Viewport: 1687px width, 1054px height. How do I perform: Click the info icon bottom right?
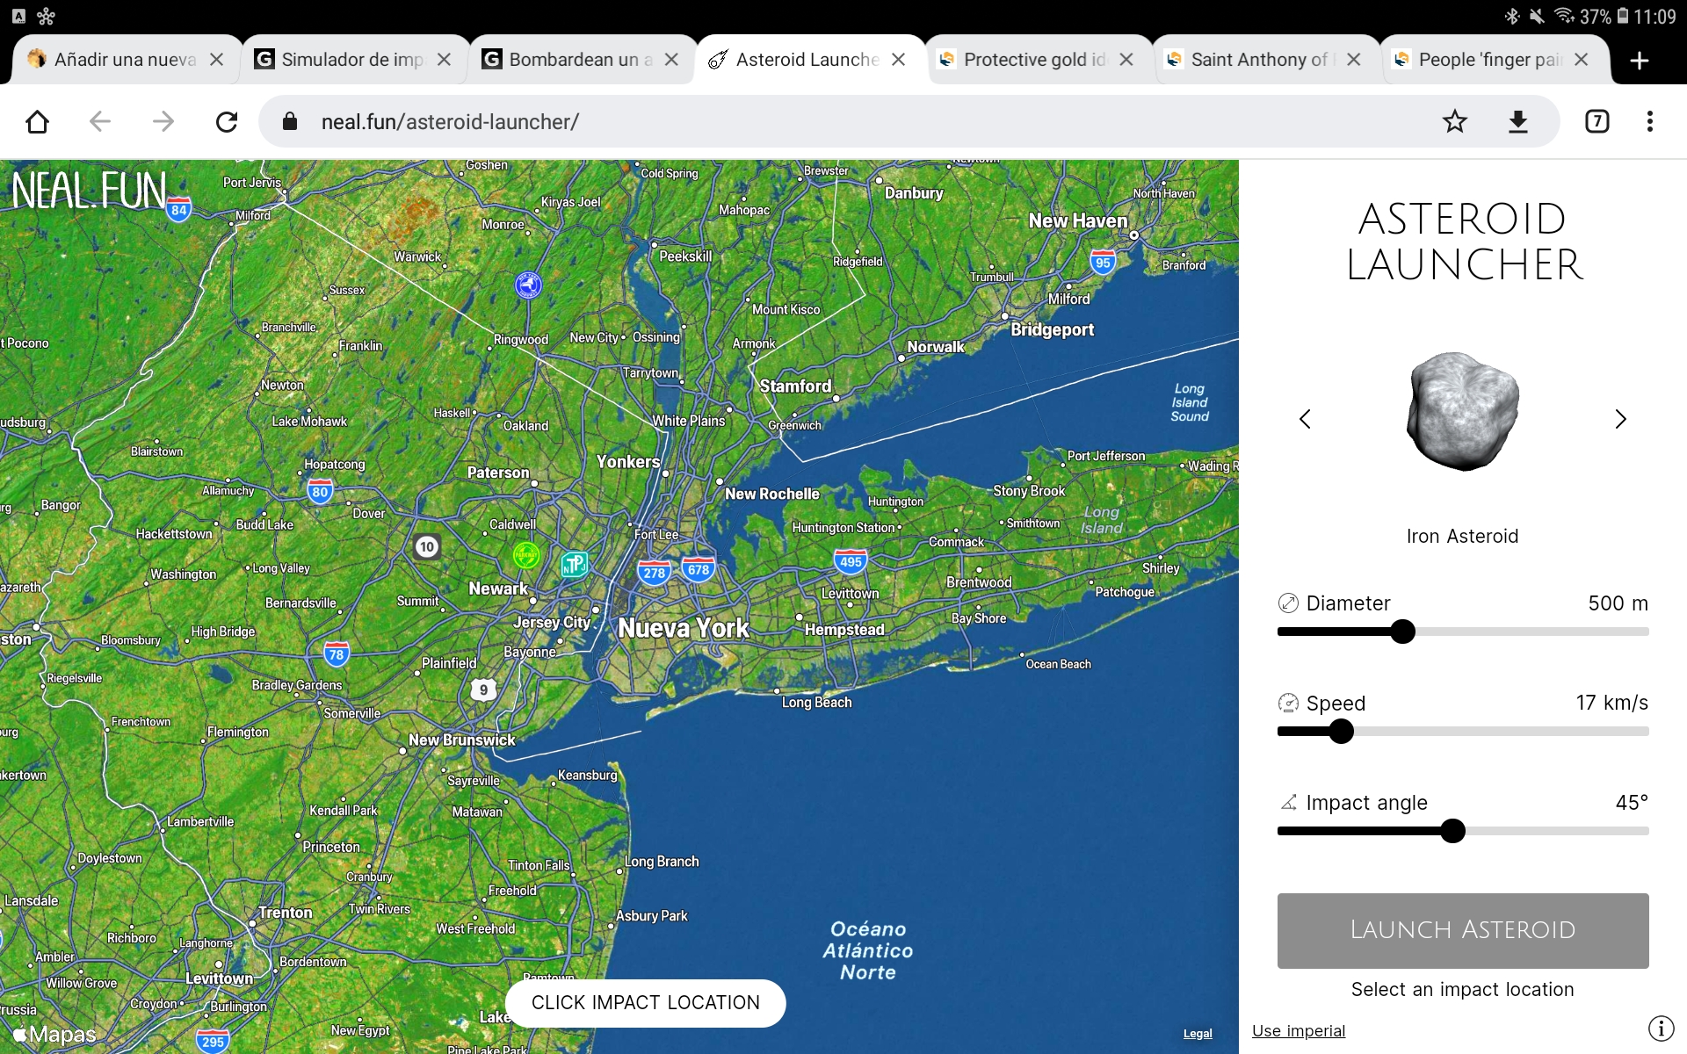pyautogui.click(x=1661, y=1028)
